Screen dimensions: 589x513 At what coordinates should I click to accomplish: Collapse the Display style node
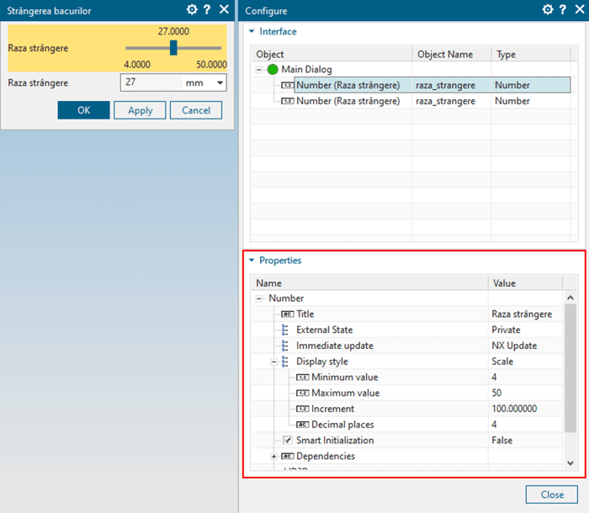273,362
